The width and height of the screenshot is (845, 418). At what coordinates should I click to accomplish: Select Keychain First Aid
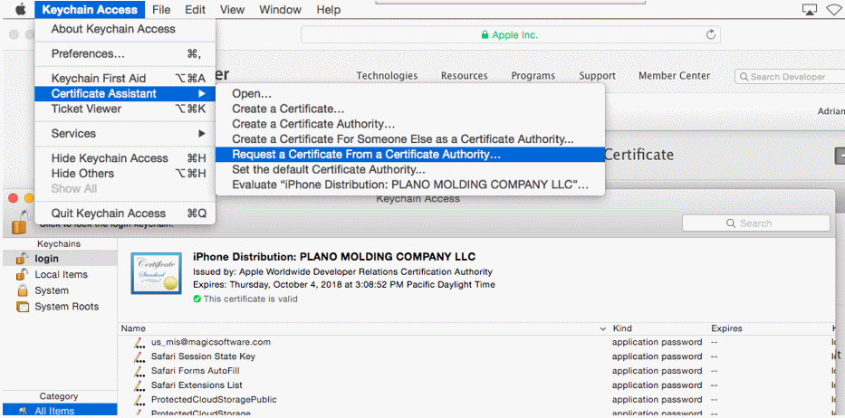(125, 78)
